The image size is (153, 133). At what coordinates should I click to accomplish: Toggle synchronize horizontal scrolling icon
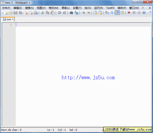click(100, 13)
